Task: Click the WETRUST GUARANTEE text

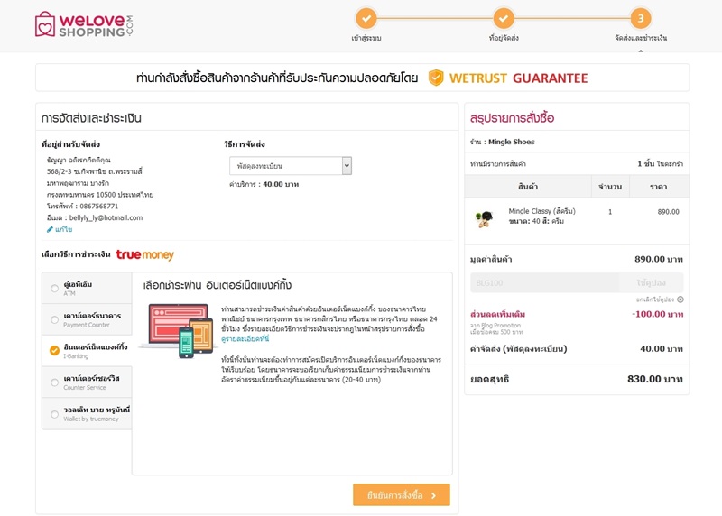Action: [518, 78]
